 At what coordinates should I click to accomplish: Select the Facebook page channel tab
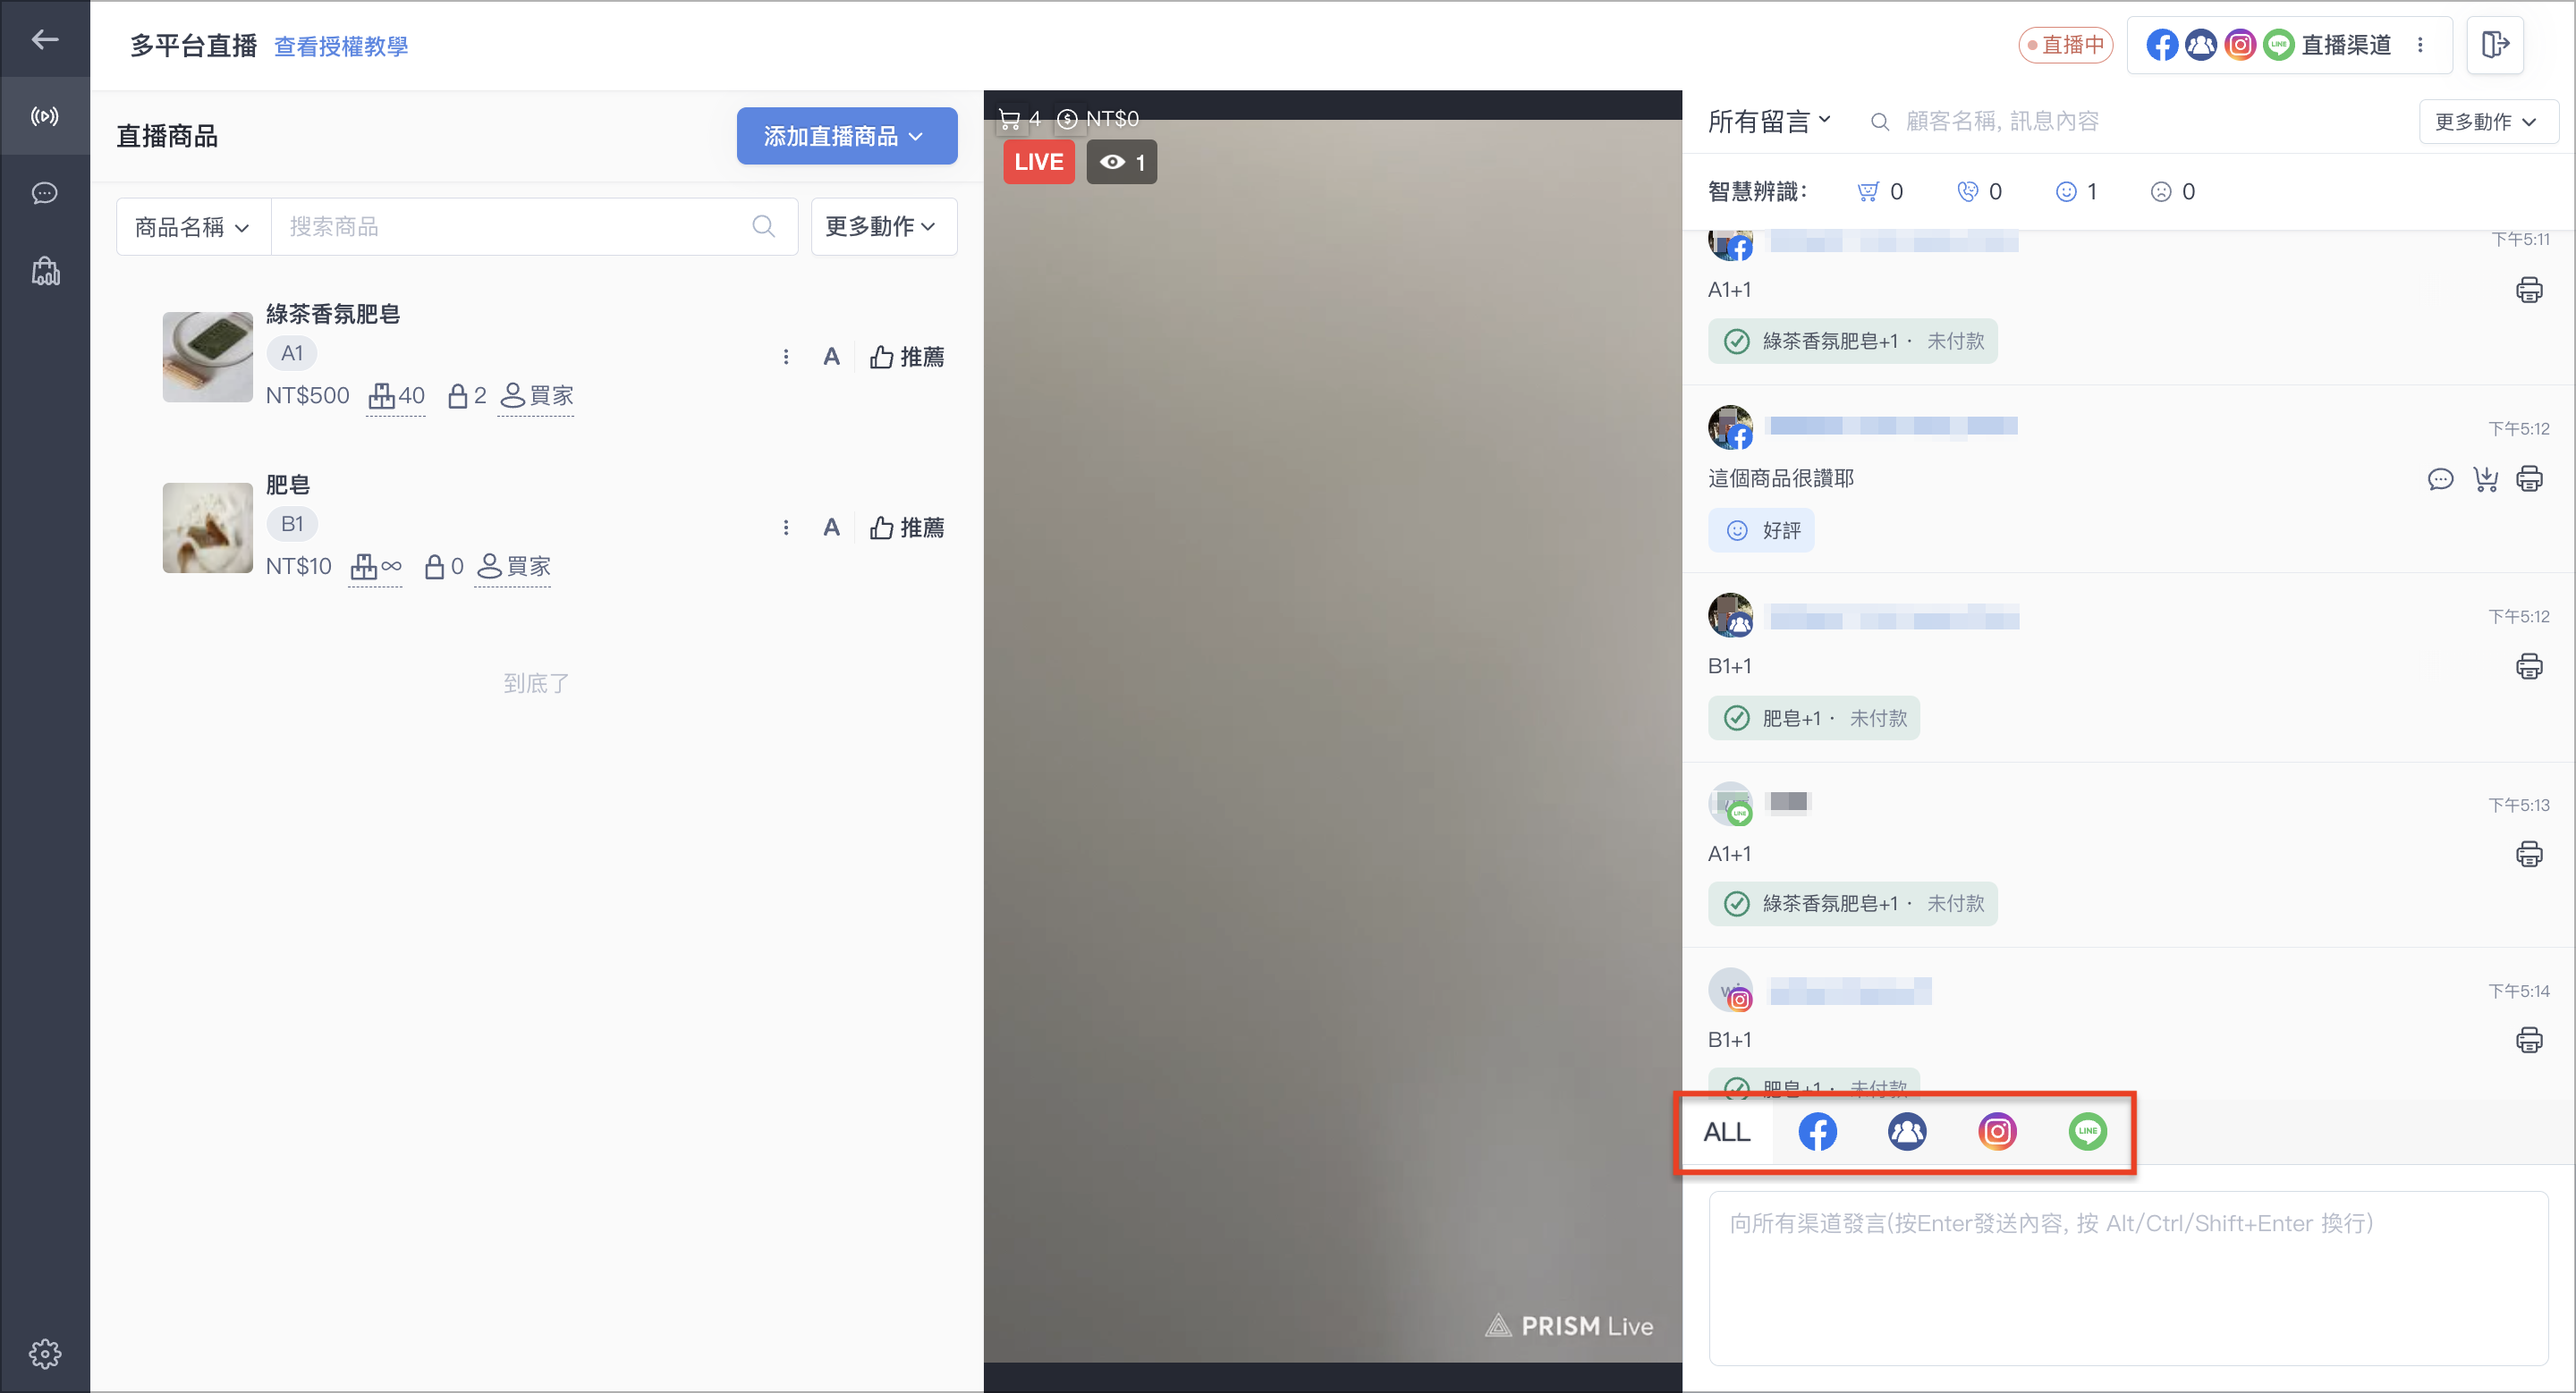coord(1817,1132)
